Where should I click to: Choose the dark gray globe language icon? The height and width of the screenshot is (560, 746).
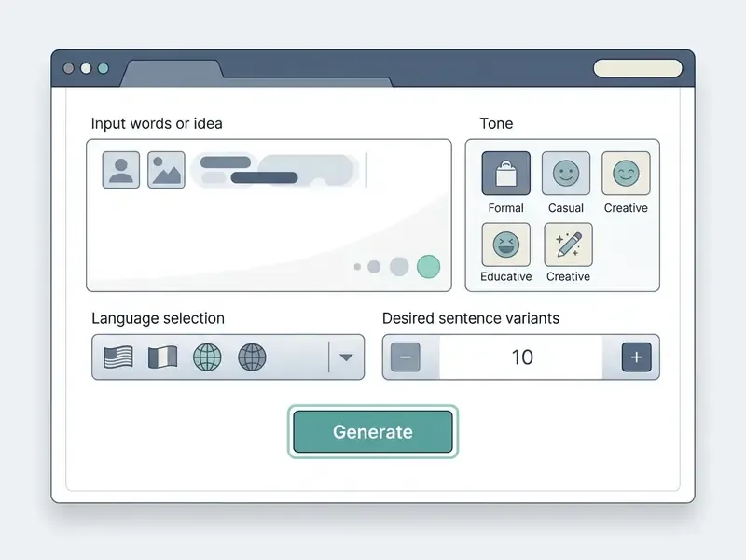point(252,357)
